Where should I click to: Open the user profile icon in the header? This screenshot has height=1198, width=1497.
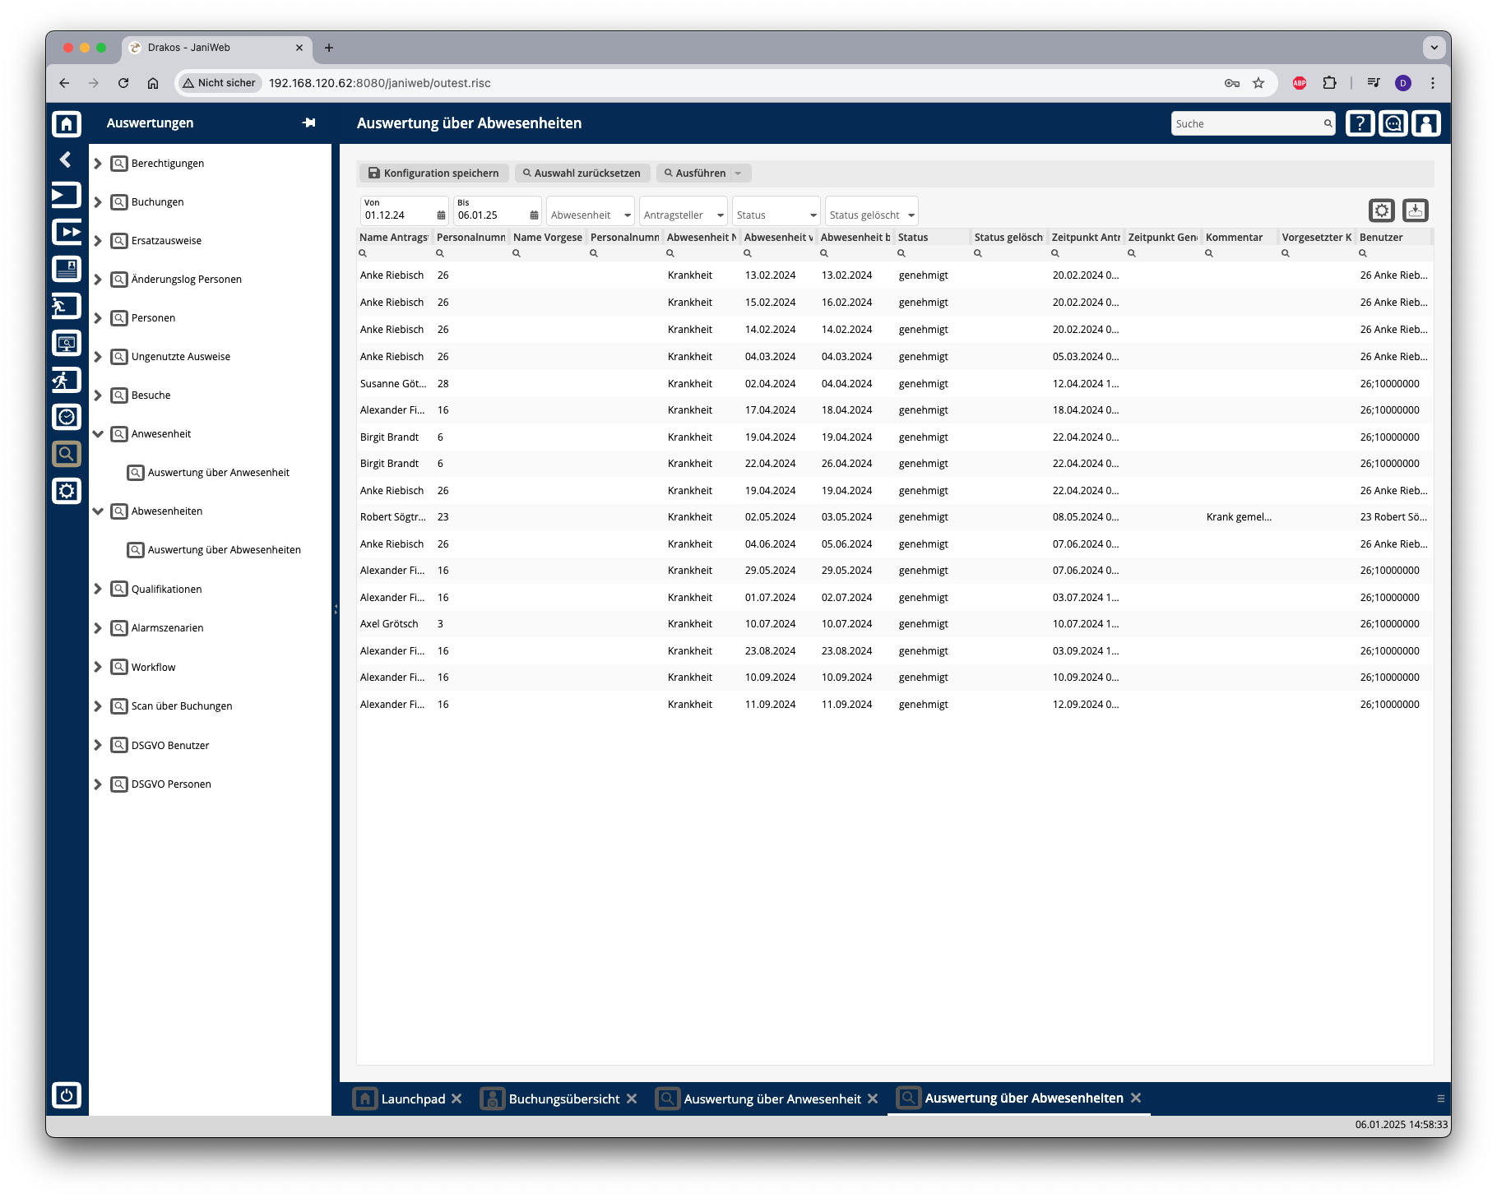tap(1425, 123)
